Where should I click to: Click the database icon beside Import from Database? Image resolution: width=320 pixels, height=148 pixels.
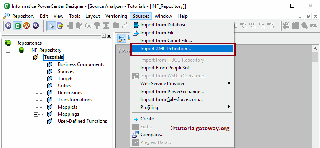tap(136, 25)
